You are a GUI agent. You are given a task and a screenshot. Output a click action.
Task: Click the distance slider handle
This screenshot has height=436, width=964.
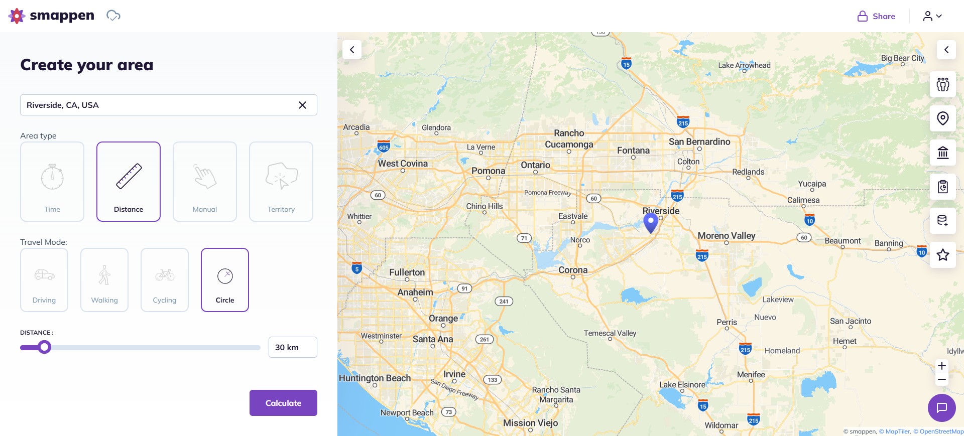click(45, 347)
